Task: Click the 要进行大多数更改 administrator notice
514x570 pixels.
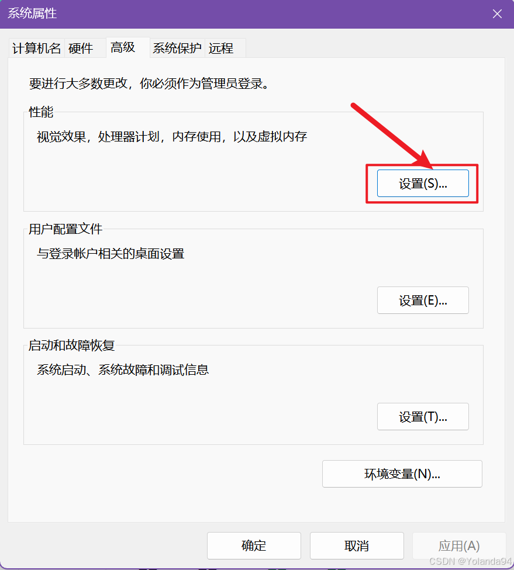Action: point(149,84)
